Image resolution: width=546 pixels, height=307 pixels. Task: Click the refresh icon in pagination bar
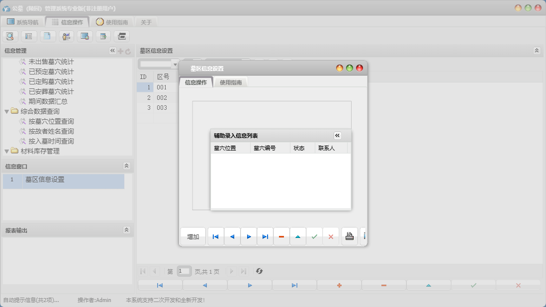pos(259,271)
